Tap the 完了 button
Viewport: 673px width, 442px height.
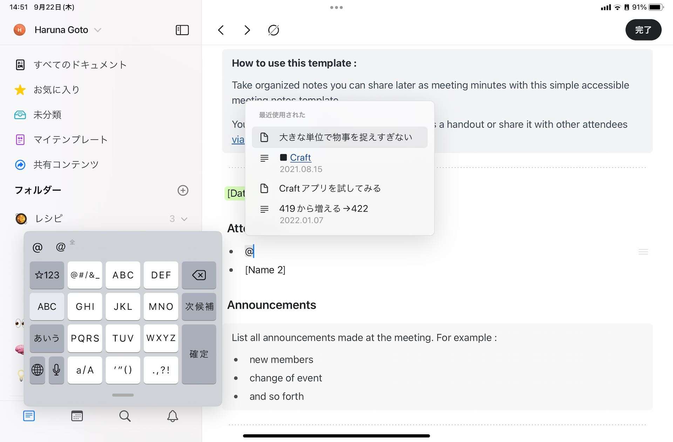pyautogui.click(x=643, y=30)
